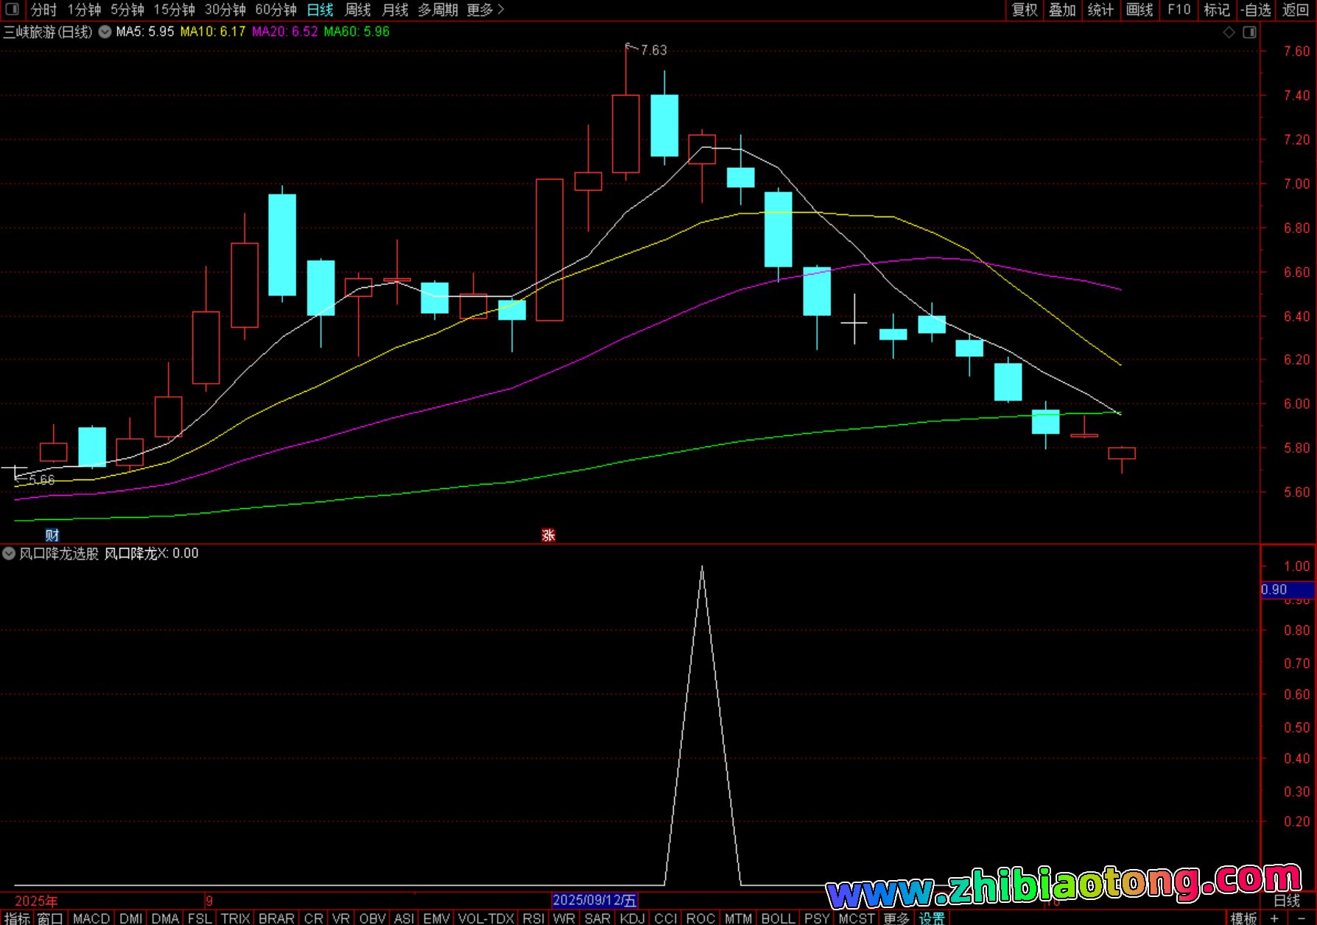Select the 60分钟 timeframe tab

click(275, 10)
